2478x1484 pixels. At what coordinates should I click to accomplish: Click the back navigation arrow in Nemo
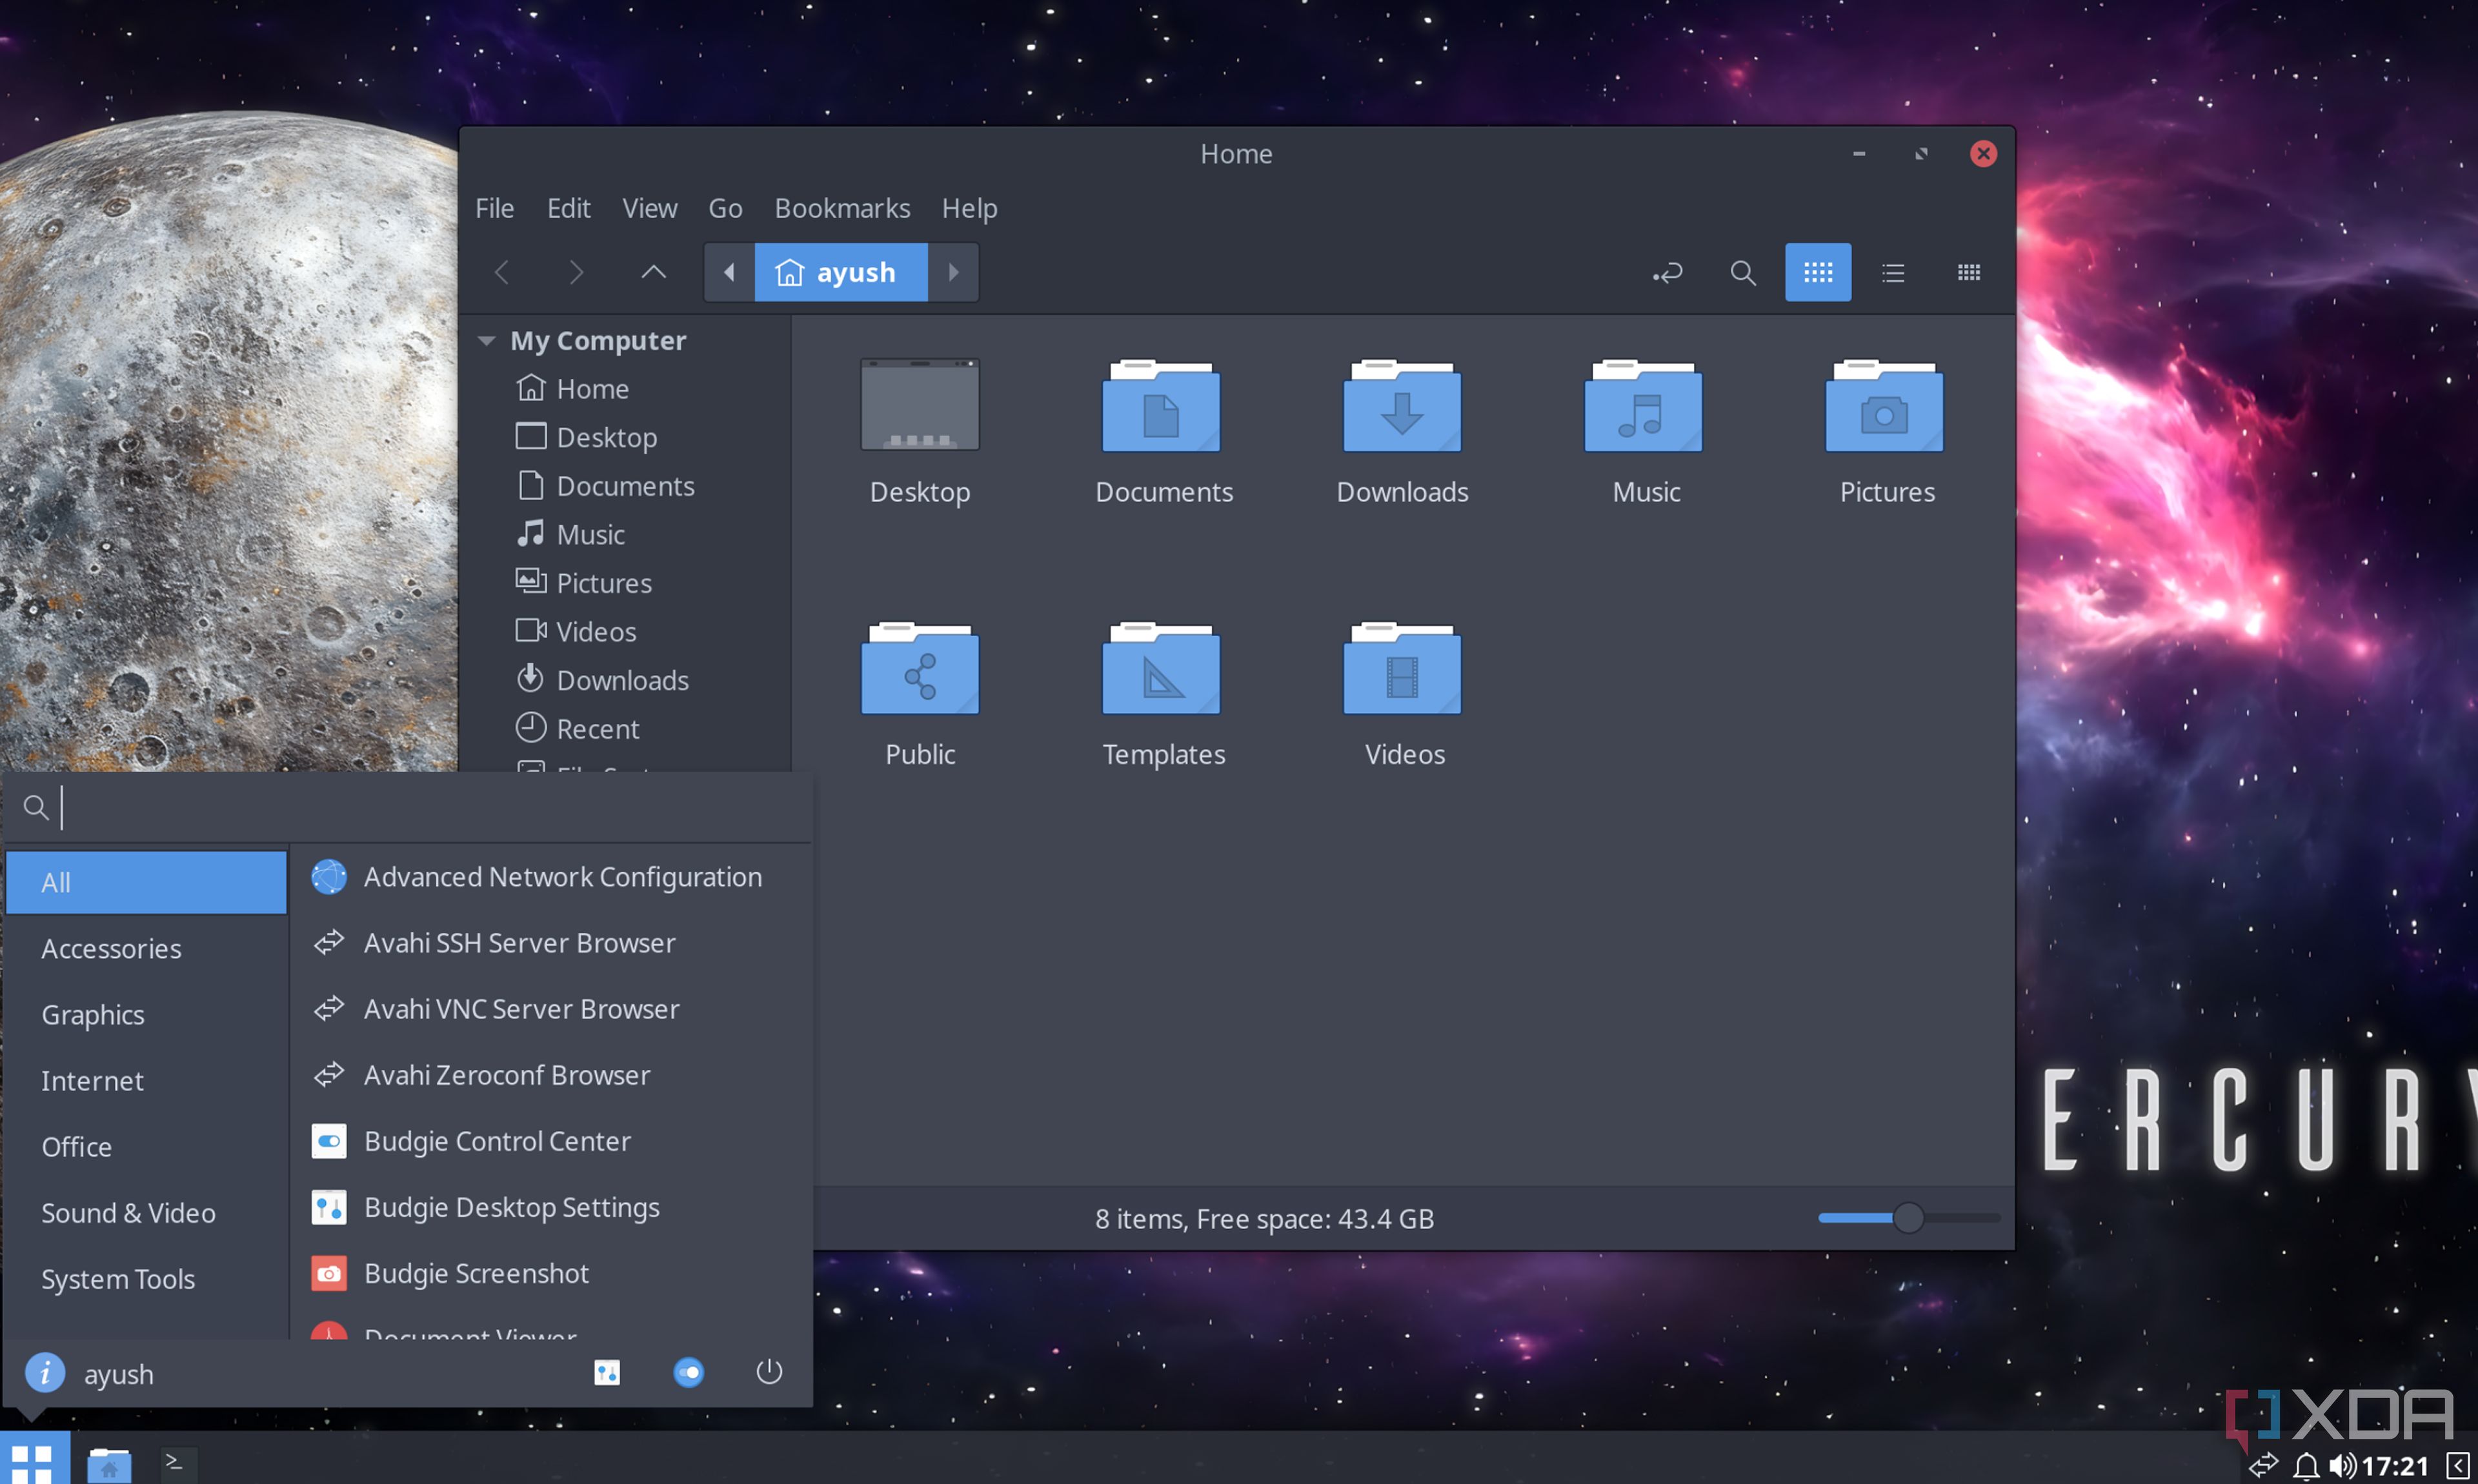[x=502, y=272]
